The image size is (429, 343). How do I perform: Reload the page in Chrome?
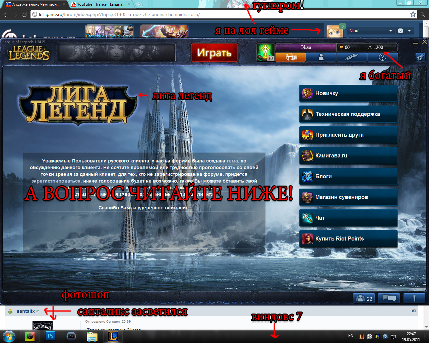24,14
